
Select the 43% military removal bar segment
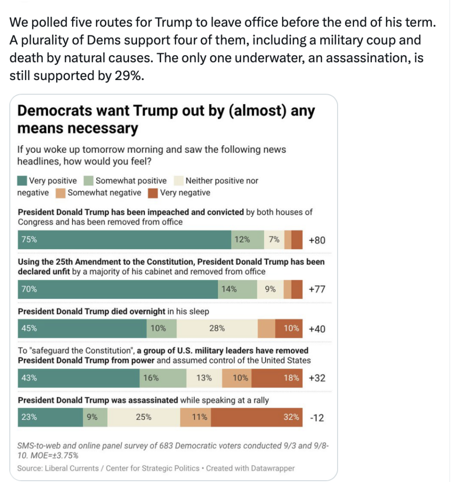click(79, 378)
